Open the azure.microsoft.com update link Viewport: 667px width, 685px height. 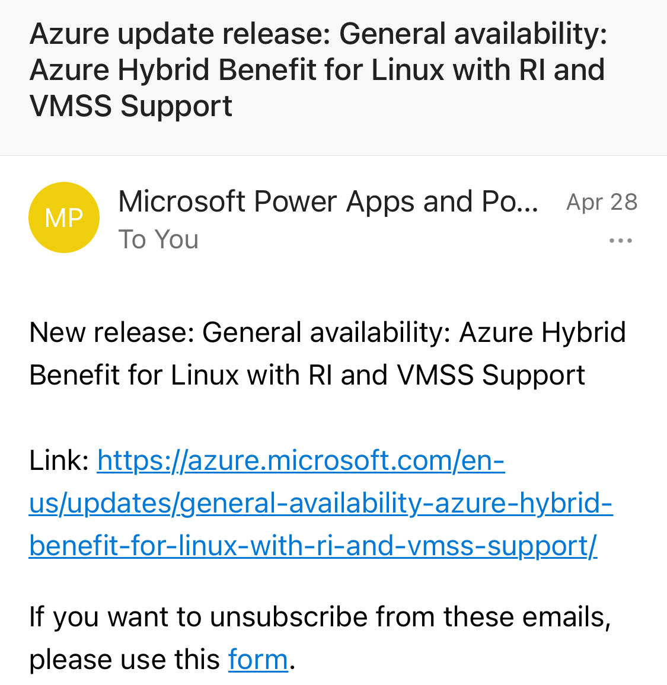(301, 460)
